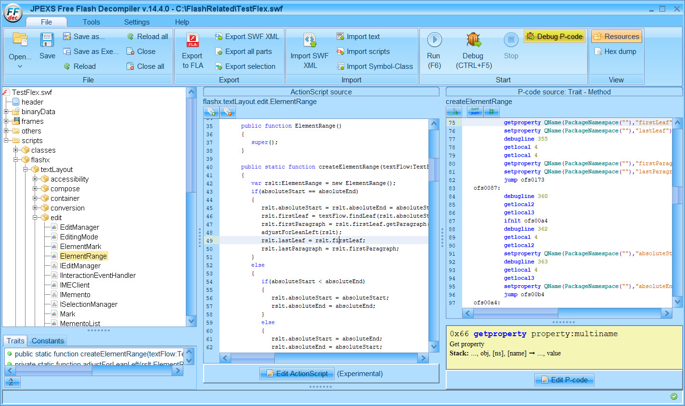Image resolution: width=685 pixels, height=406 pixels.
Task: Expand the Open dropdown arrow
Action: click(x=20, y=66)
